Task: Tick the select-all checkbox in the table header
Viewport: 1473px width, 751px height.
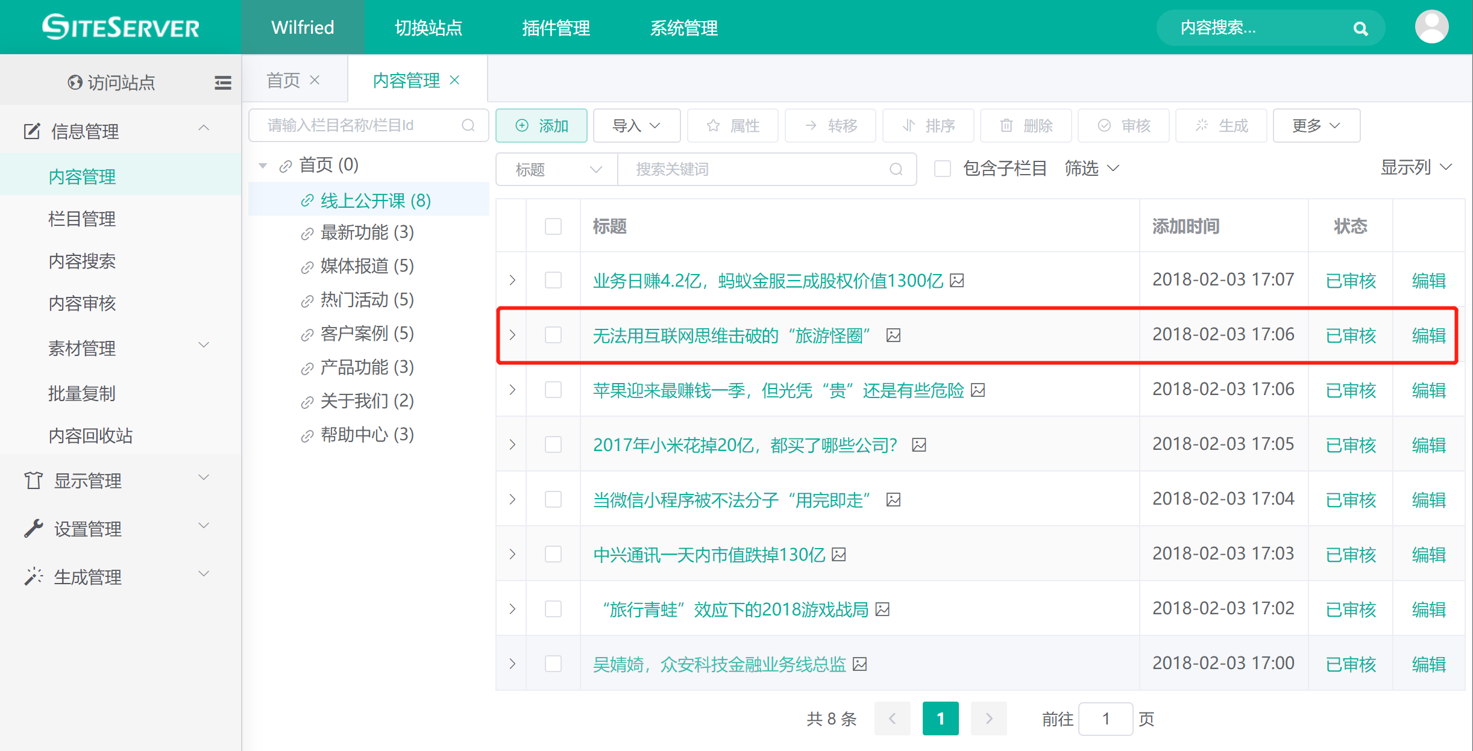Action: click(x=553, y=226)
